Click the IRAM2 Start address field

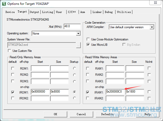115,98
